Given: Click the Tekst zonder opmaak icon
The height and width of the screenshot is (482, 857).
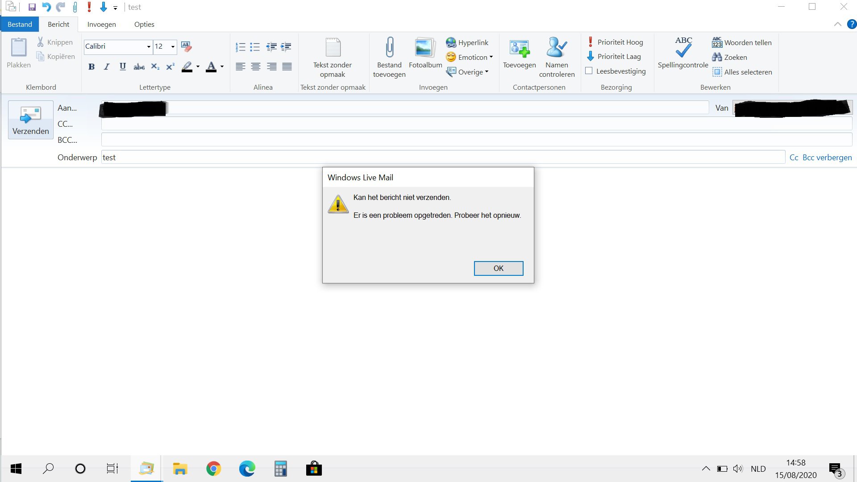Looking at the screenshot, I should pos(333,48).
